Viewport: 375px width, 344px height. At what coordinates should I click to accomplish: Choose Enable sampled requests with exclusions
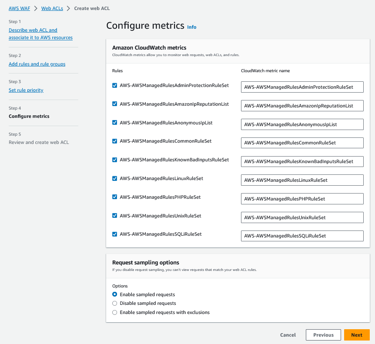point(115,312)
